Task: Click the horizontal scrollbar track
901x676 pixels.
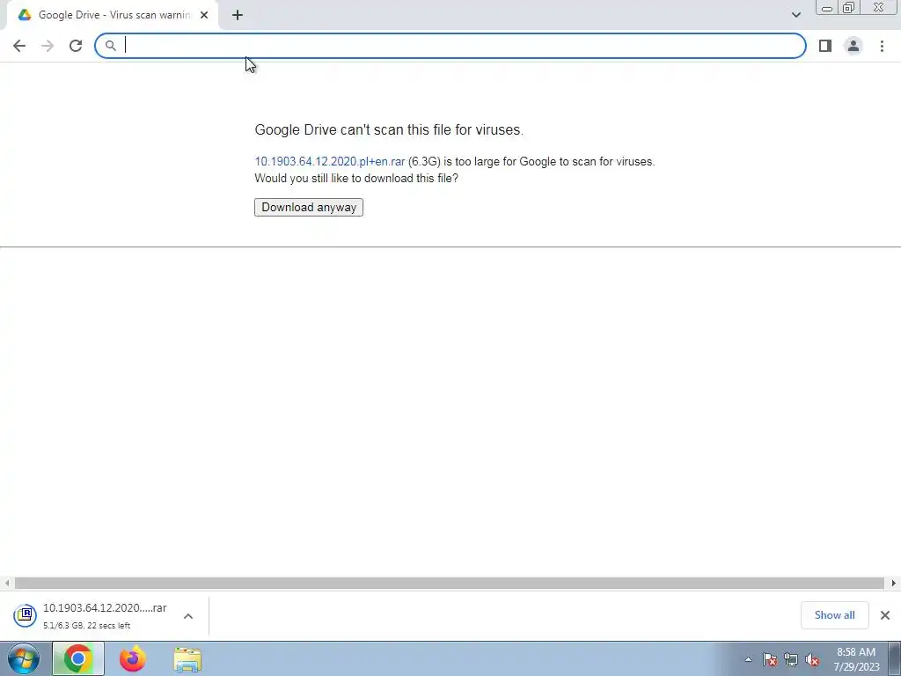Action: click(450, 584)
